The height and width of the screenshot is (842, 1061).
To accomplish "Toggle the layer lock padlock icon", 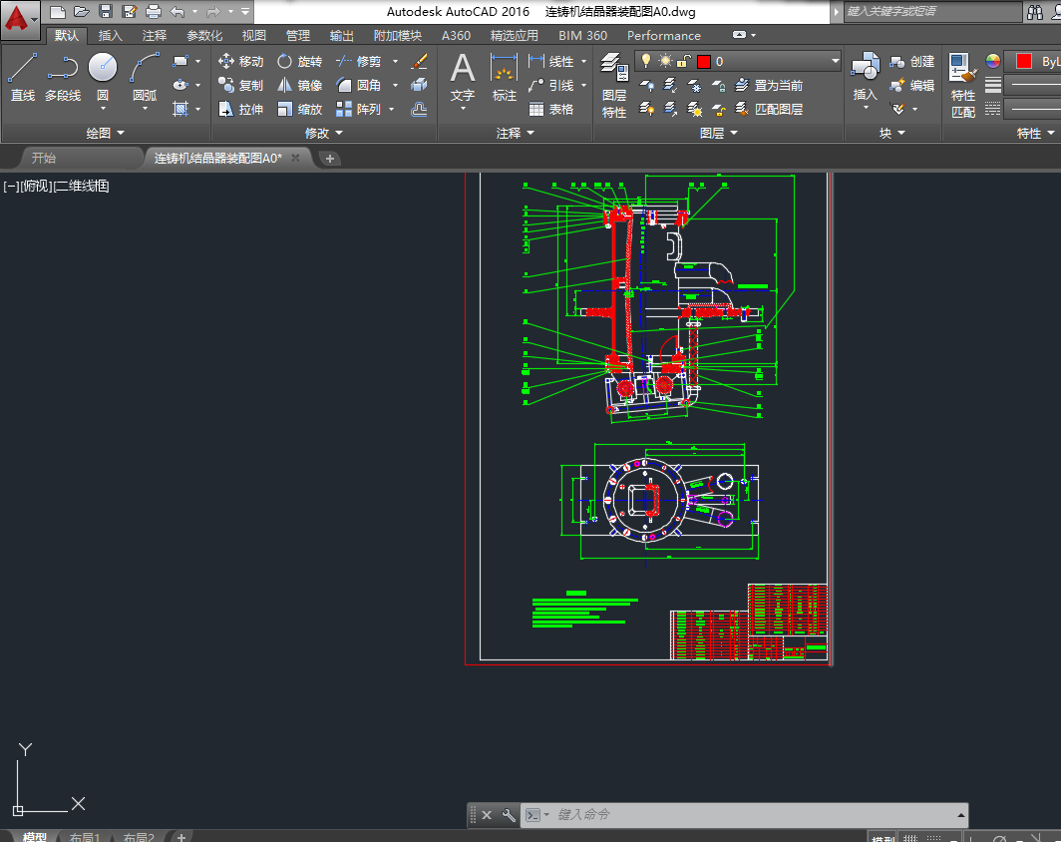I will pos(683,62).
